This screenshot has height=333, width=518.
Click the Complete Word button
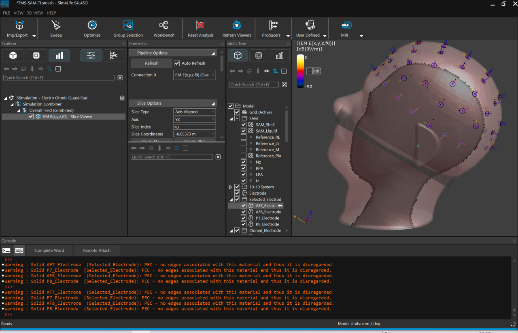50,251
